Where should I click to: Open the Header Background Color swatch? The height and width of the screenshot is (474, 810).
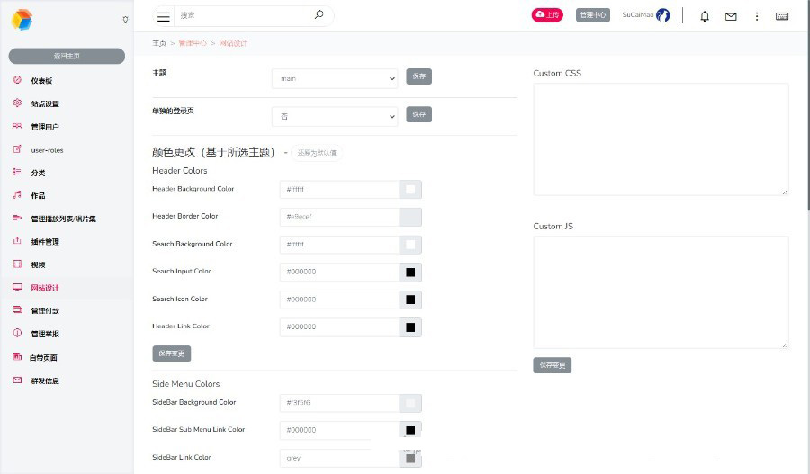click(x=410, y=190)
